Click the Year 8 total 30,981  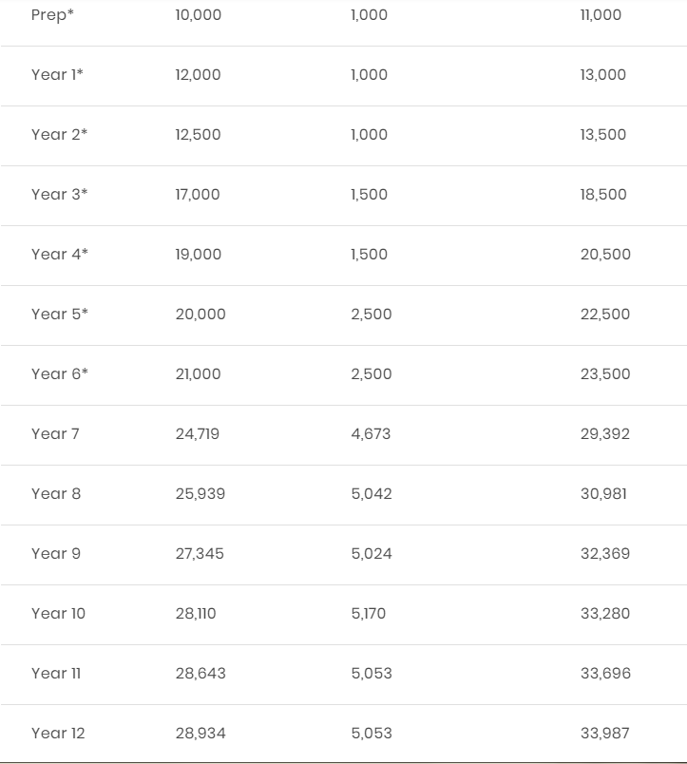coord(603,494)
